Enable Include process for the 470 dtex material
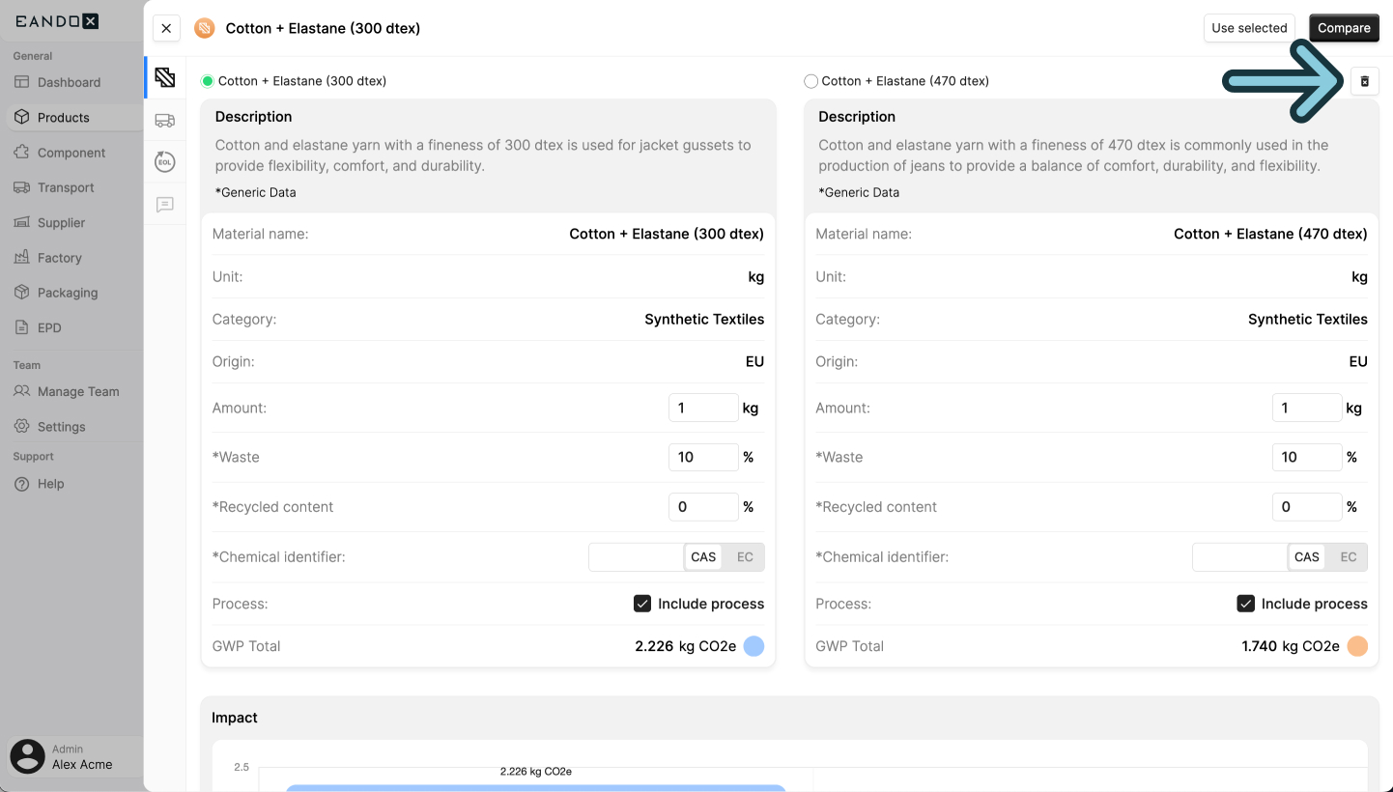This screenshot has width=1393, height=792. 1245,603
